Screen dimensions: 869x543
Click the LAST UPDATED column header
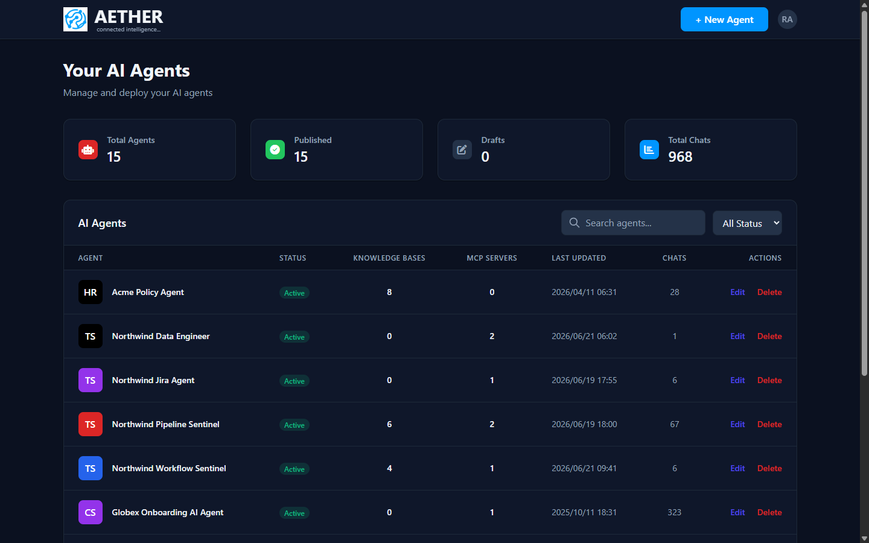pyautogui.click(x=579, y=258)
